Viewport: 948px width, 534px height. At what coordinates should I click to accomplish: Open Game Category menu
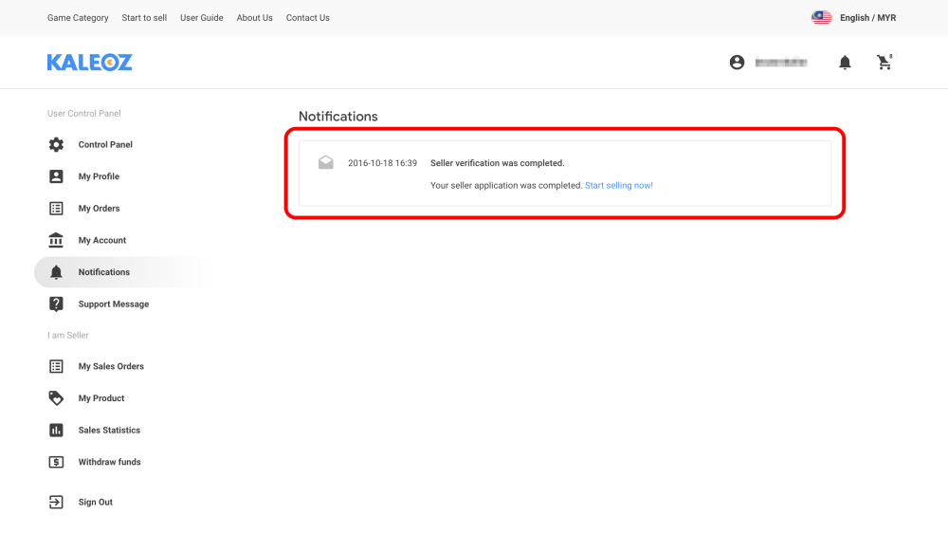coord(78,18)
